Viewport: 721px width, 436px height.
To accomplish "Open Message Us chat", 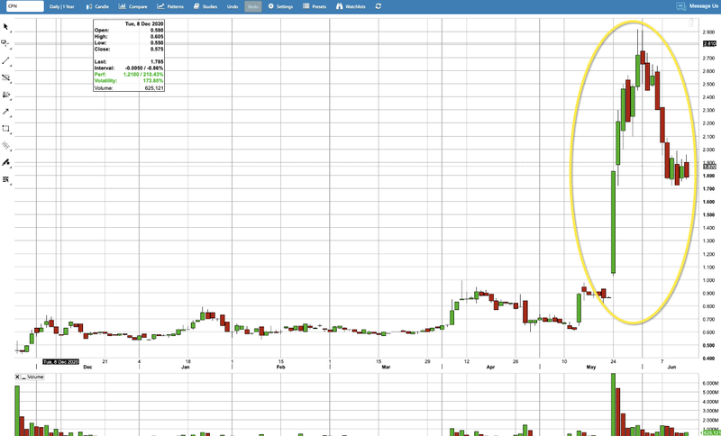I will (x=697, y=6).
